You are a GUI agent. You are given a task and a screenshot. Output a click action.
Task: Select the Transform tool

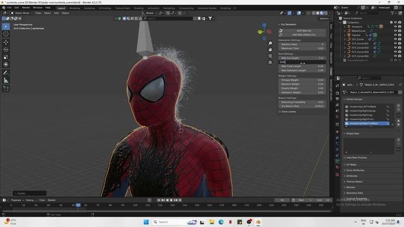click(6, 64)
